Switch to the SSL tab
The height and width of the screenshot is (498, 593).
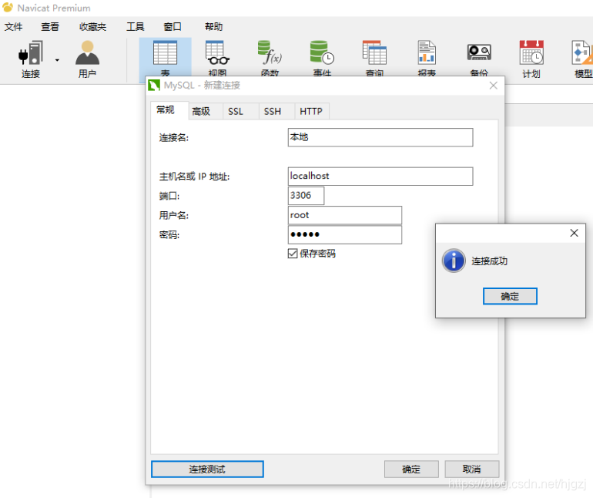tap(240, 111)
